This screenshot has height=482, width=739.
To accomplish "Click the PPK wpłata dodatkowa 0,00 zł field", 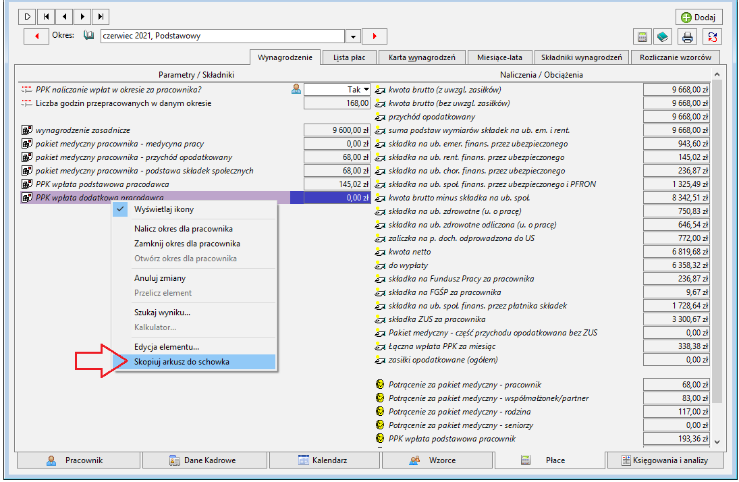I will (x=337, y=198).
